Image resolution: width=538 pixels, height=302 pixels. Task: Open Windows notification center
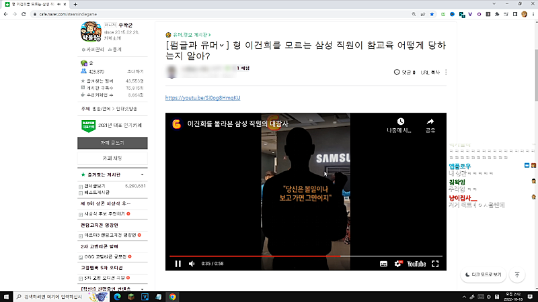pos(530,297)
